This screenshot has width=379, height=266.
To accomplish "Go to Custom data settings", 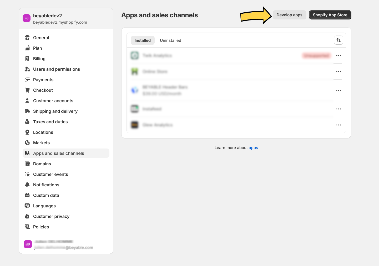I will pyautogui.click(x=66, y=195).
